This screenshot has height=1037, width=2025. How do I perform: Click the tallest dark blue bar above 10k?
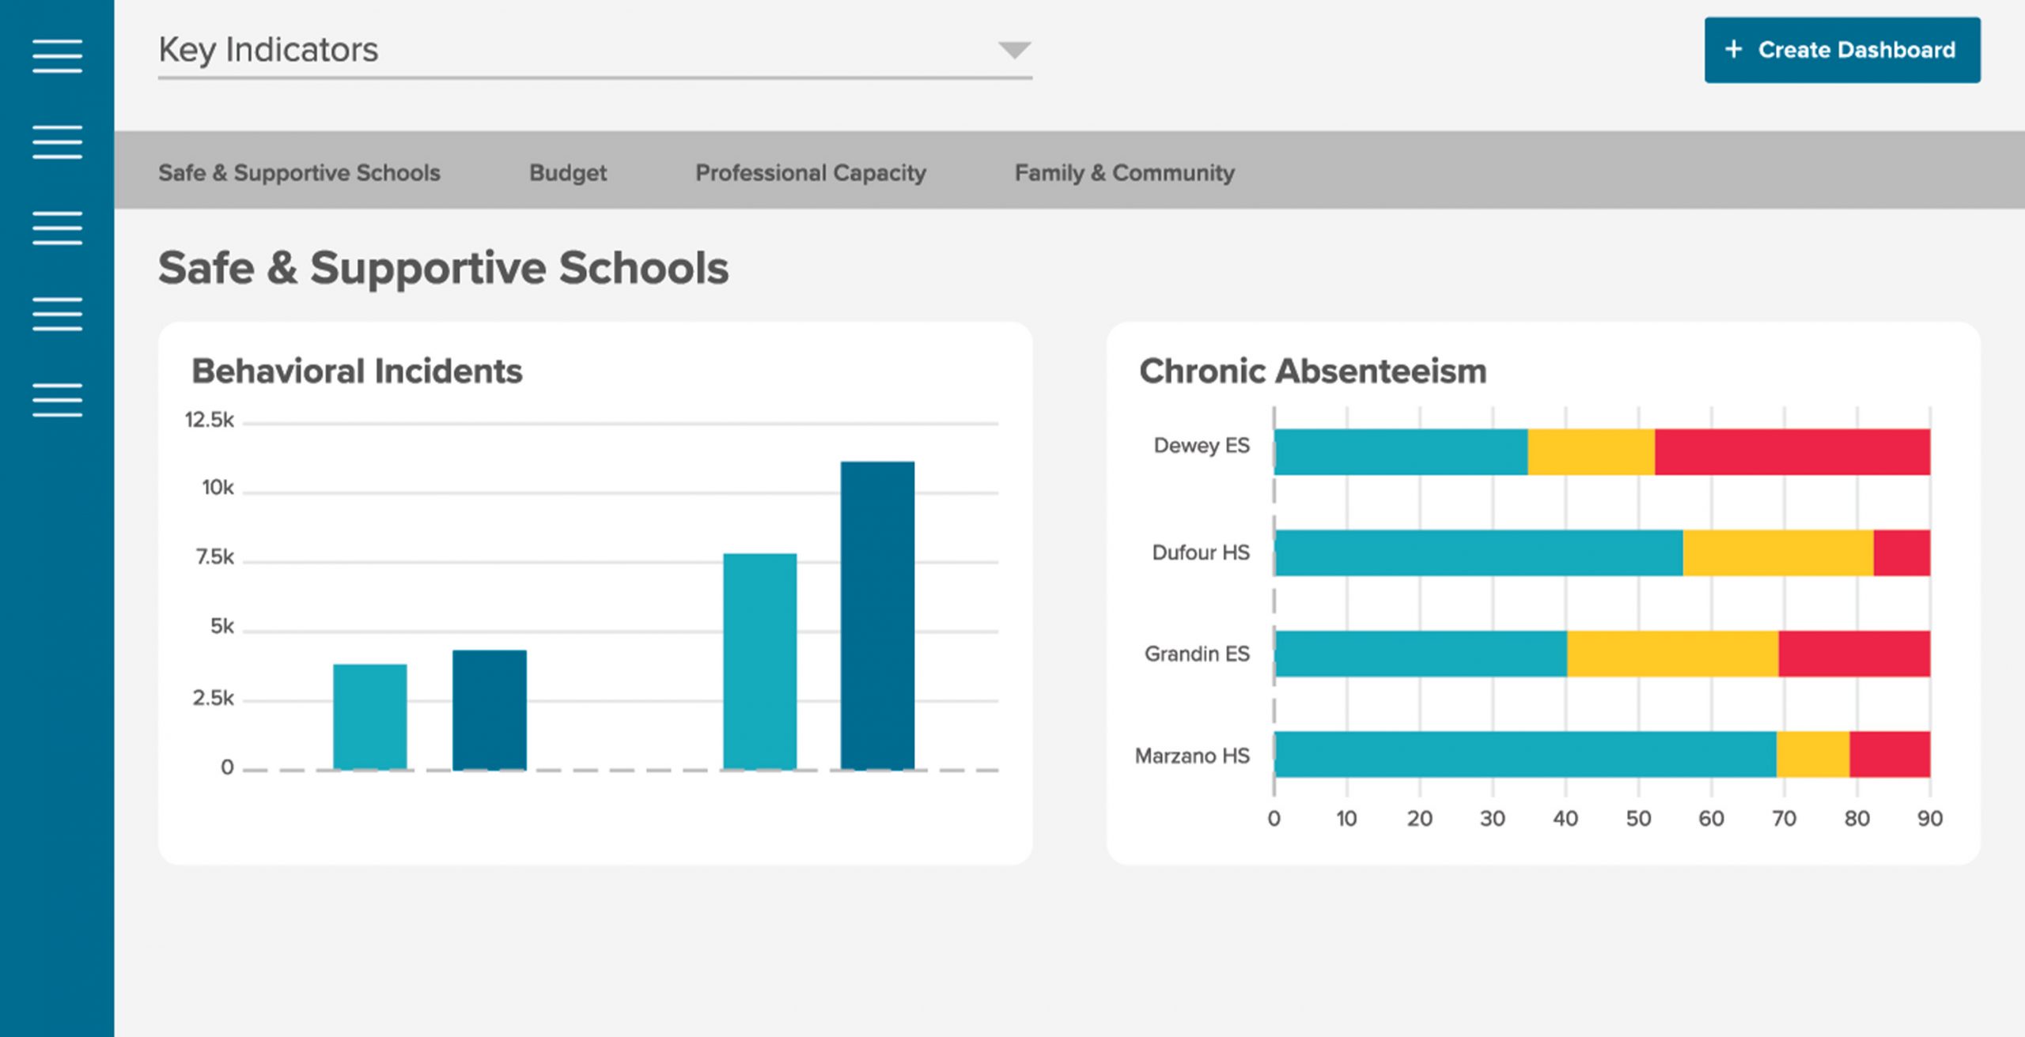click(x=878, y=616)
